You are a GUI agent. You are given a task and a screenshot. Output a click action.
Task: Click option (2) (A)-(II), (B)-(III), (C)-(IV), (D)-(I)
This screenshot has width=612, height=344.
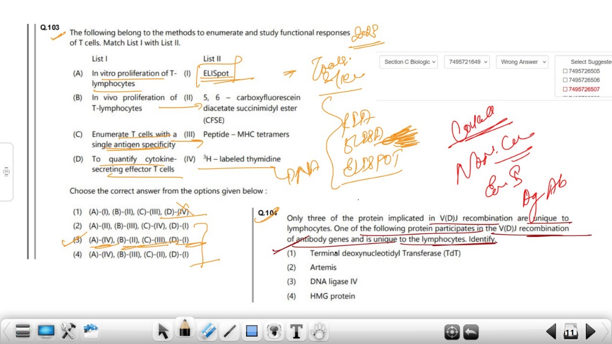click(x=131, y=226)
